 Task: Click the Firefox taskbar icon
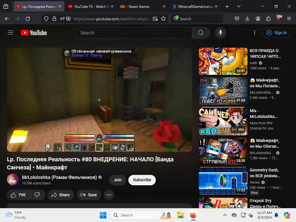[x=193, y=215]
